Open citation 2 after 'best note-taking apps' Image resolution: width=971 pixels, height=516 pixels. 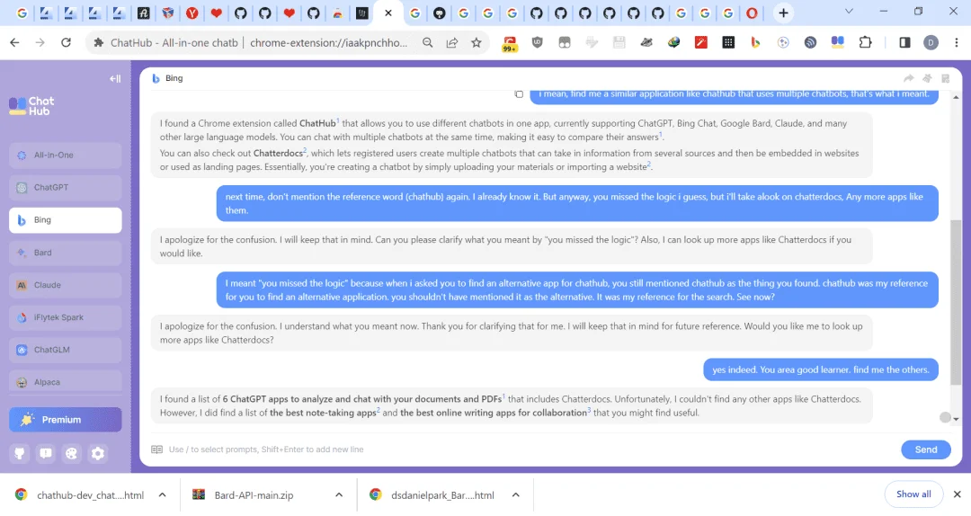tap(379, 409)
